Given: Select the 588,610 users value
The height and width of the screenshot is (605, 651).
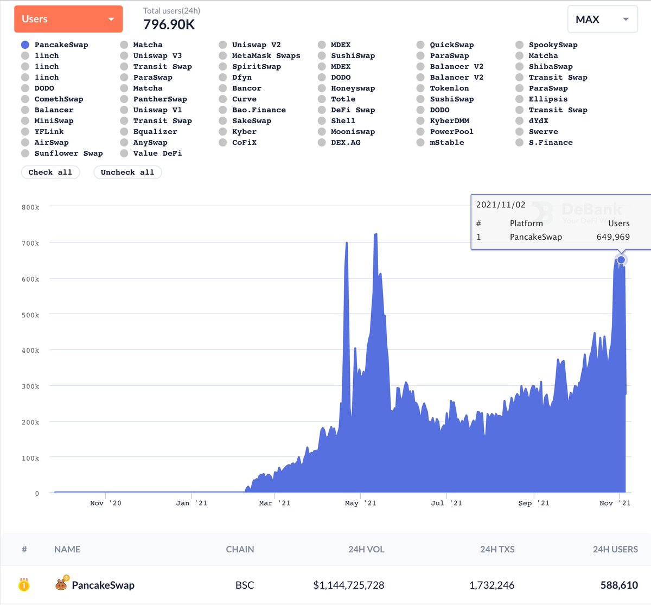Looking at the screenshot, I should coord(619,585).
